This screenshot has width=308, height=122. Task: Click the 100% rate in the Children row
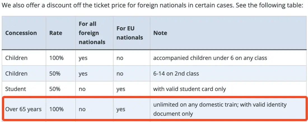[56, 58]
